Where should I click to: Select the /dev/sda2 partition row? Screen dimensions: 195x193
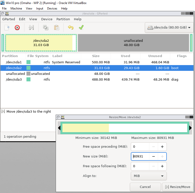(97, 68)
